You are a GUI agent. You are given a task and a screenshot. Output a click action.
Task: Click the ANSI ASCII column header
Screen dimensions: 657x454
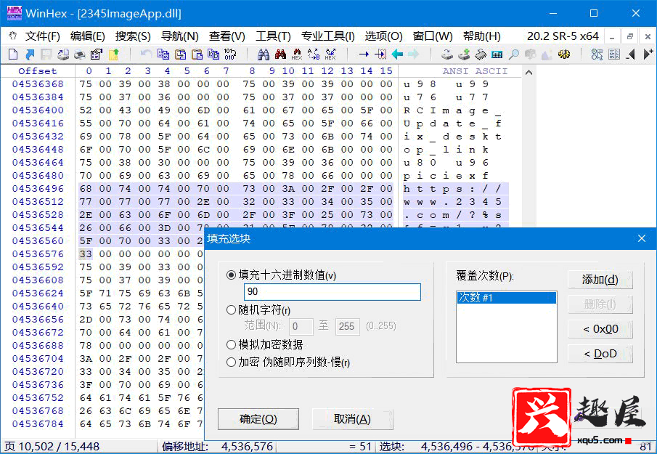475,71
